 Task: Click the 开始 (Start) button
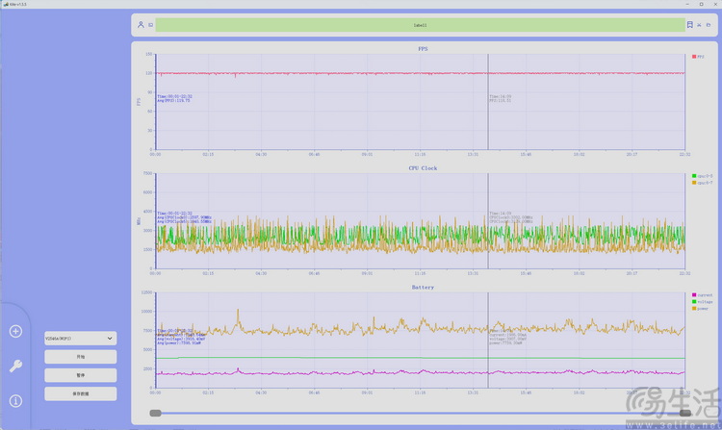(80, 356)
